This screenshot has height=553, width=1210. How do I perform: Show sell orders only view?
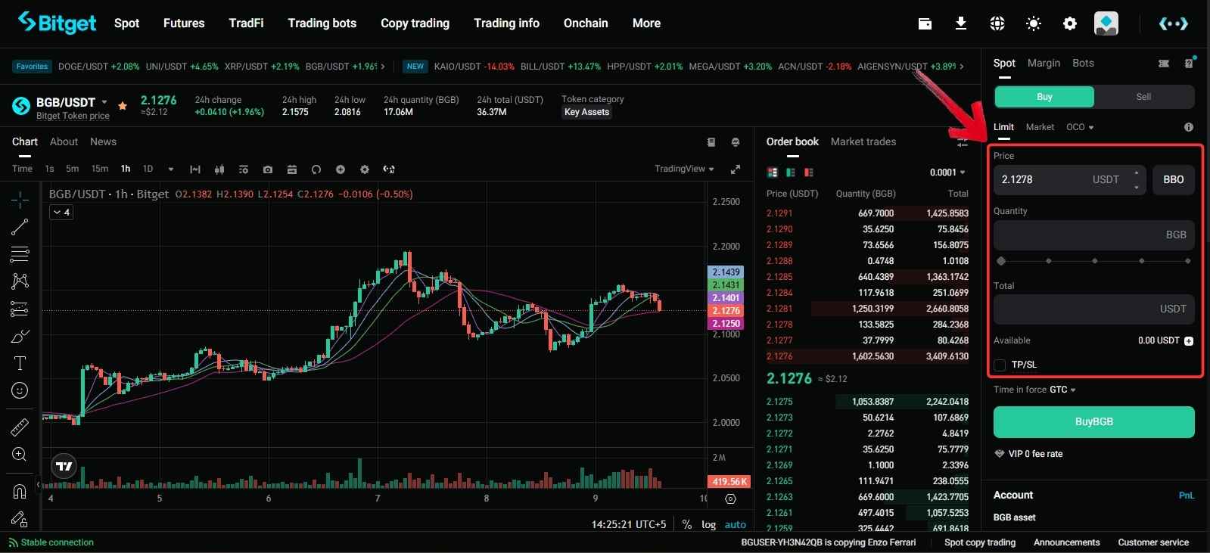coord(809,172)
